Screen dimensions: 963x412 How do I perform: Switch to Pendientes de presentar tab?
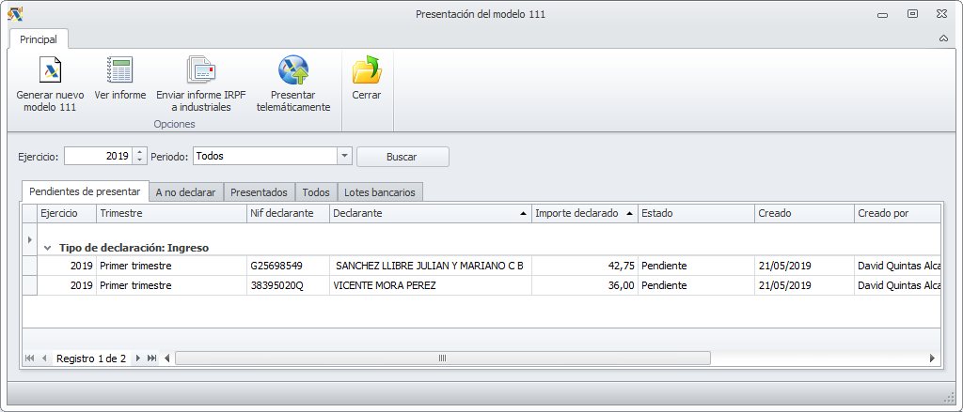(x=85, y=191)
